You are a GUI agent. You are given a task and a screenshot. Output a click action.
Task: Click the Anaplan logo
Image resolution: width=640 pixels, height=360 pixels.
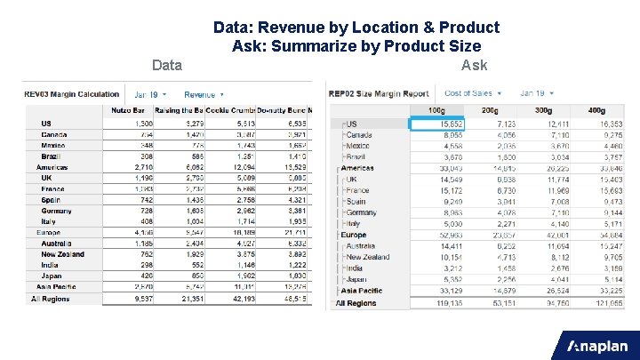click(x=597, y=347)
